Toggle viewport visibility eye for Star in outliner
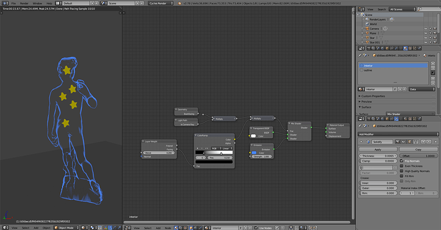Viewport: 441px width, 230px height. pos(426,38)
